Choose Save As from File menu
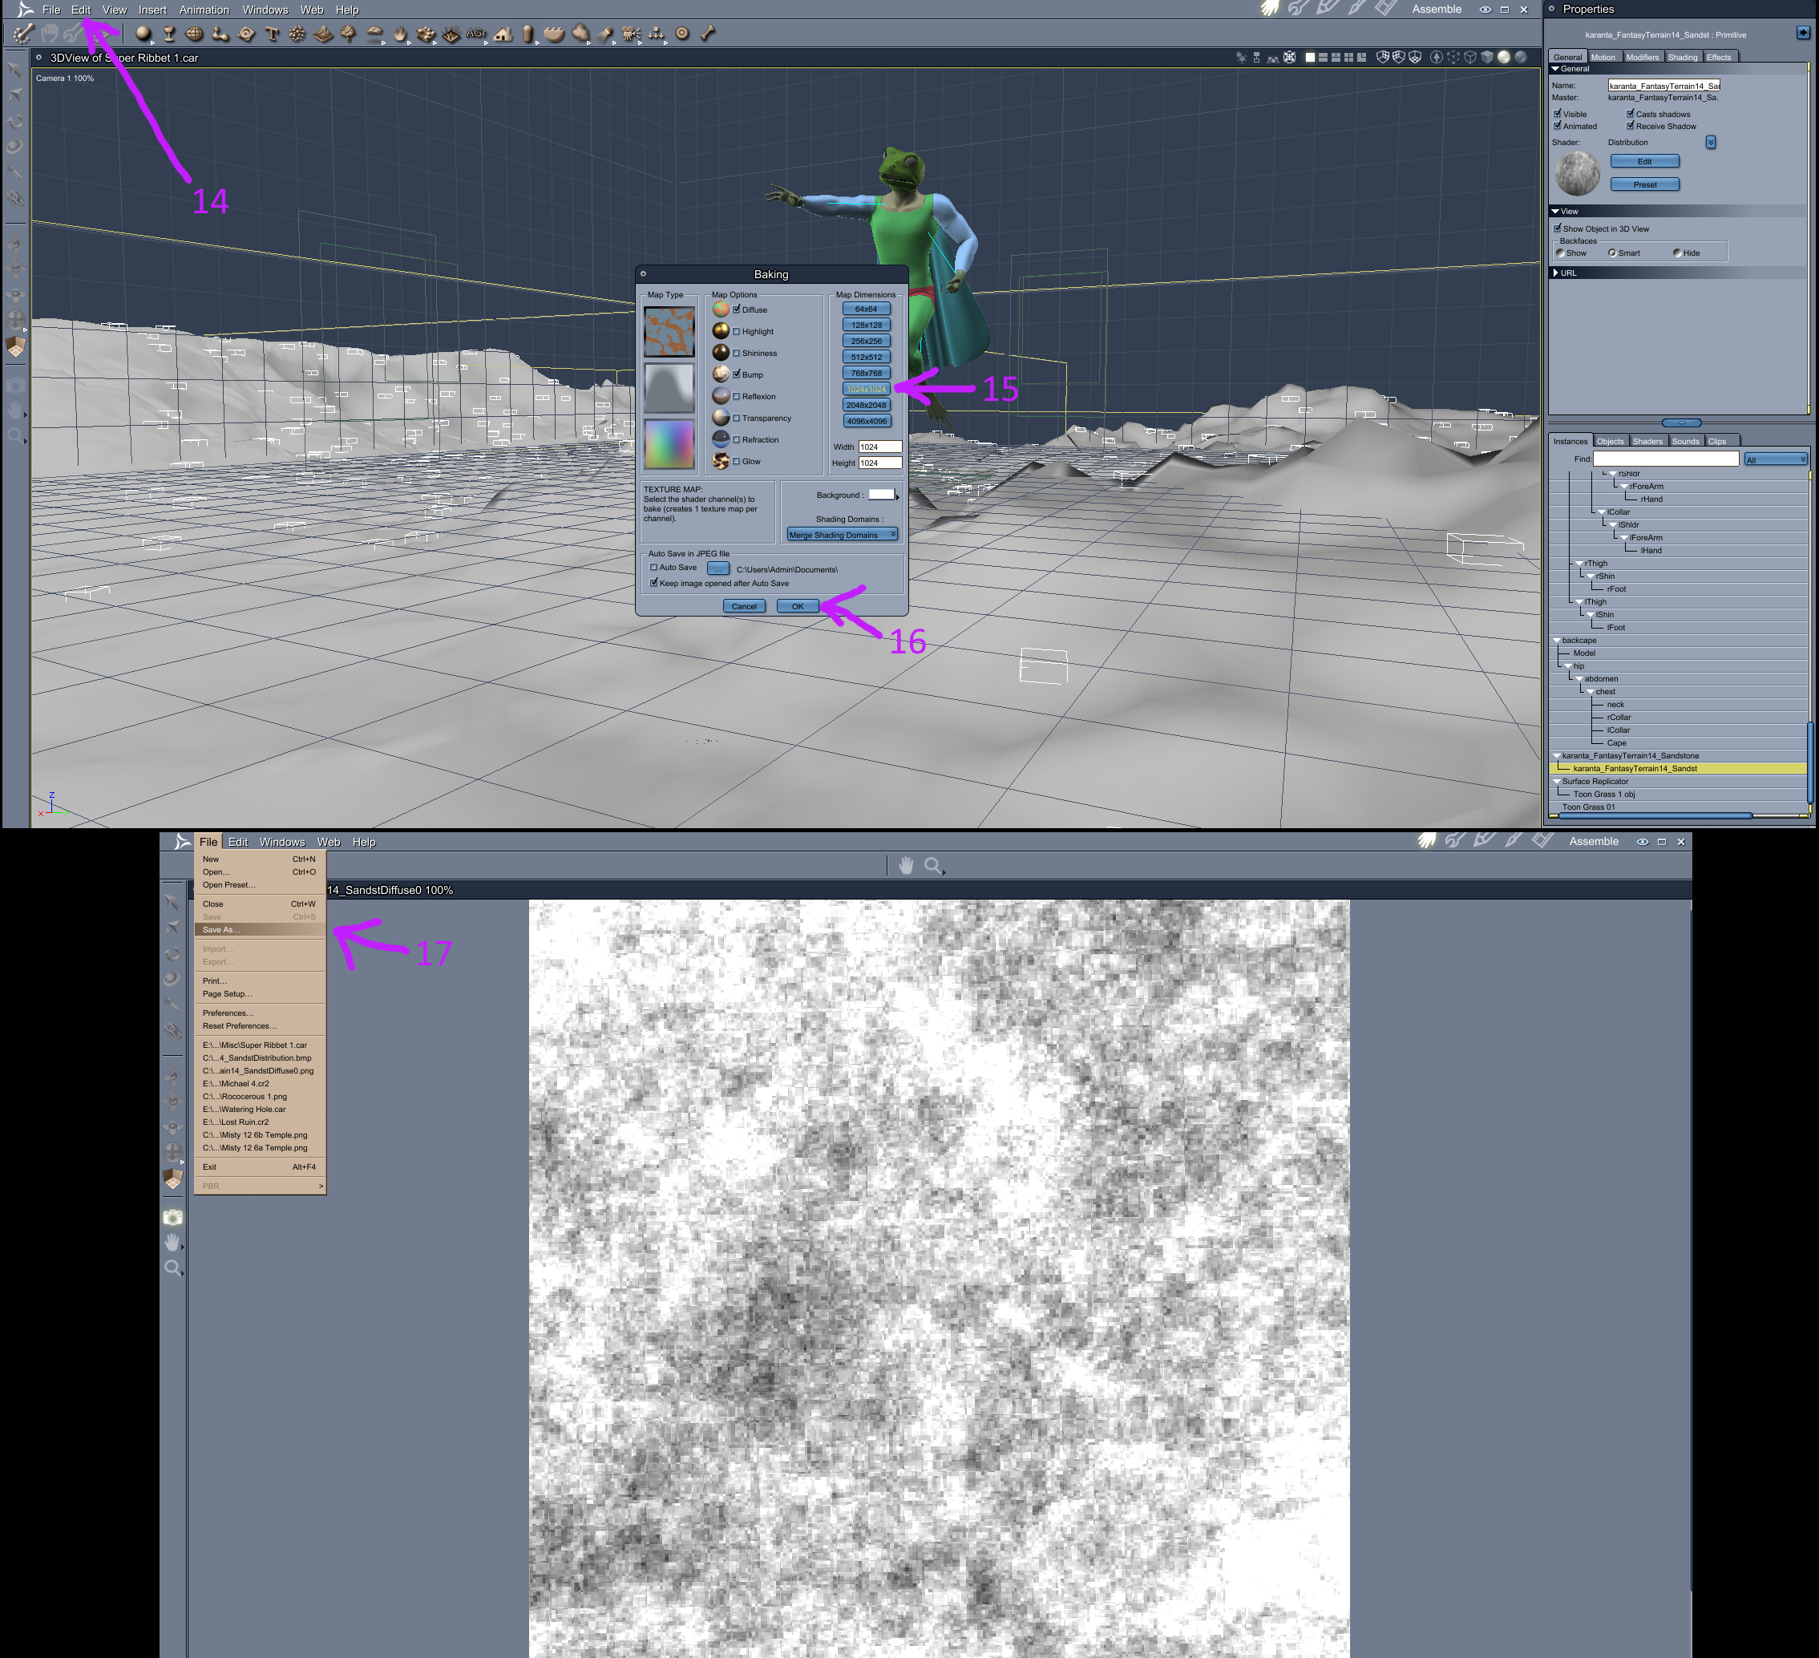This screenshot has height=1658, width=1819. [221, 930]
